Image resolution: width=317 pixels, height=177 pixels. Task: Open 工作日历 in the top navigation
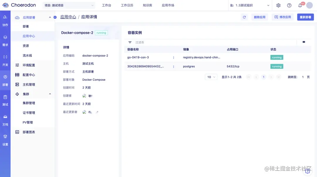[127, 6]
